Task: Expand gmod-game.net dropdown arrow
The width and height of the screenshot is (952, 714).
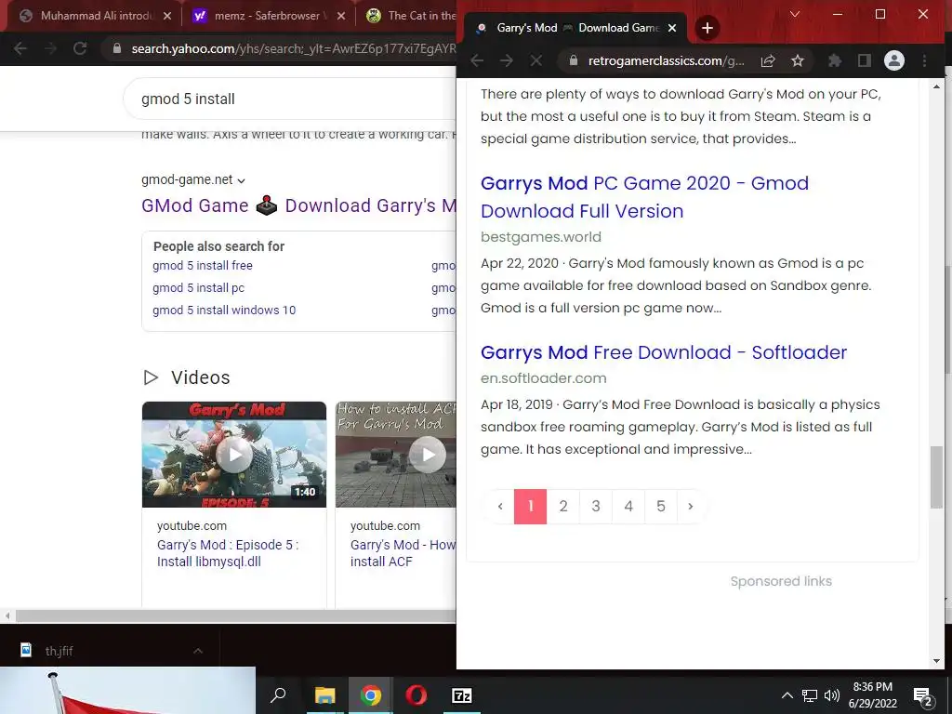Action: tap(241, 180)
